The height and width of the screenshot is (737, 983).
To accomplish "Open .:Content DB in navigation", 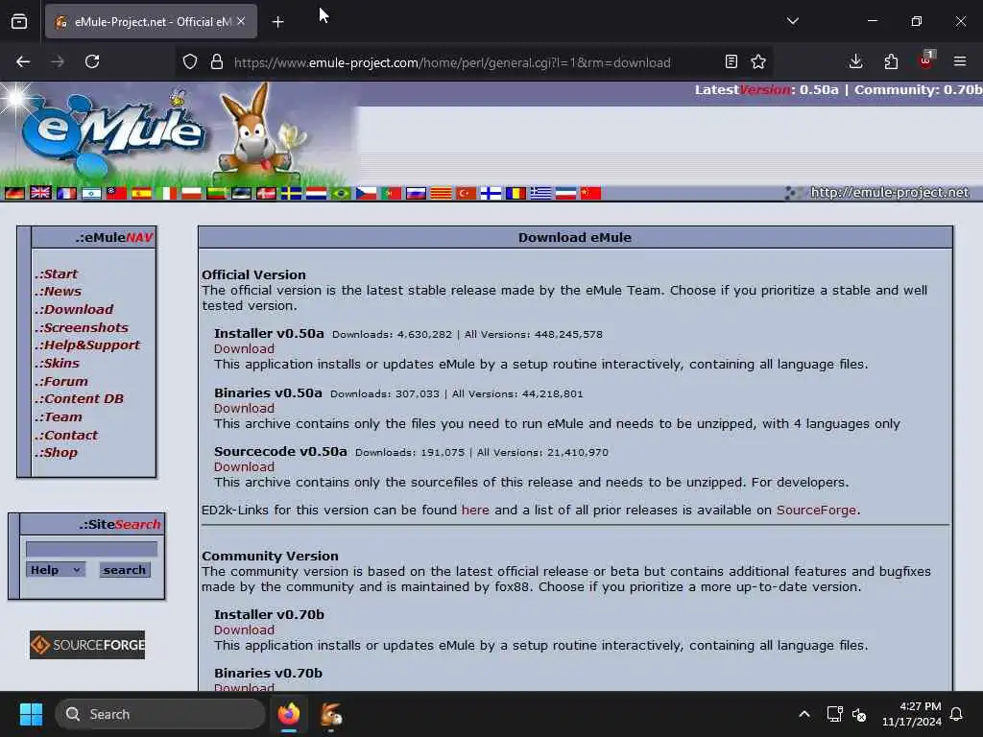I will [80, 399].
